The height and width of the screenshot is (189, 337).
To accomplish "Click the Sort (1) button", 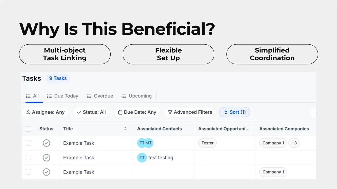I will pyautogui.click(x=235, y=112).
